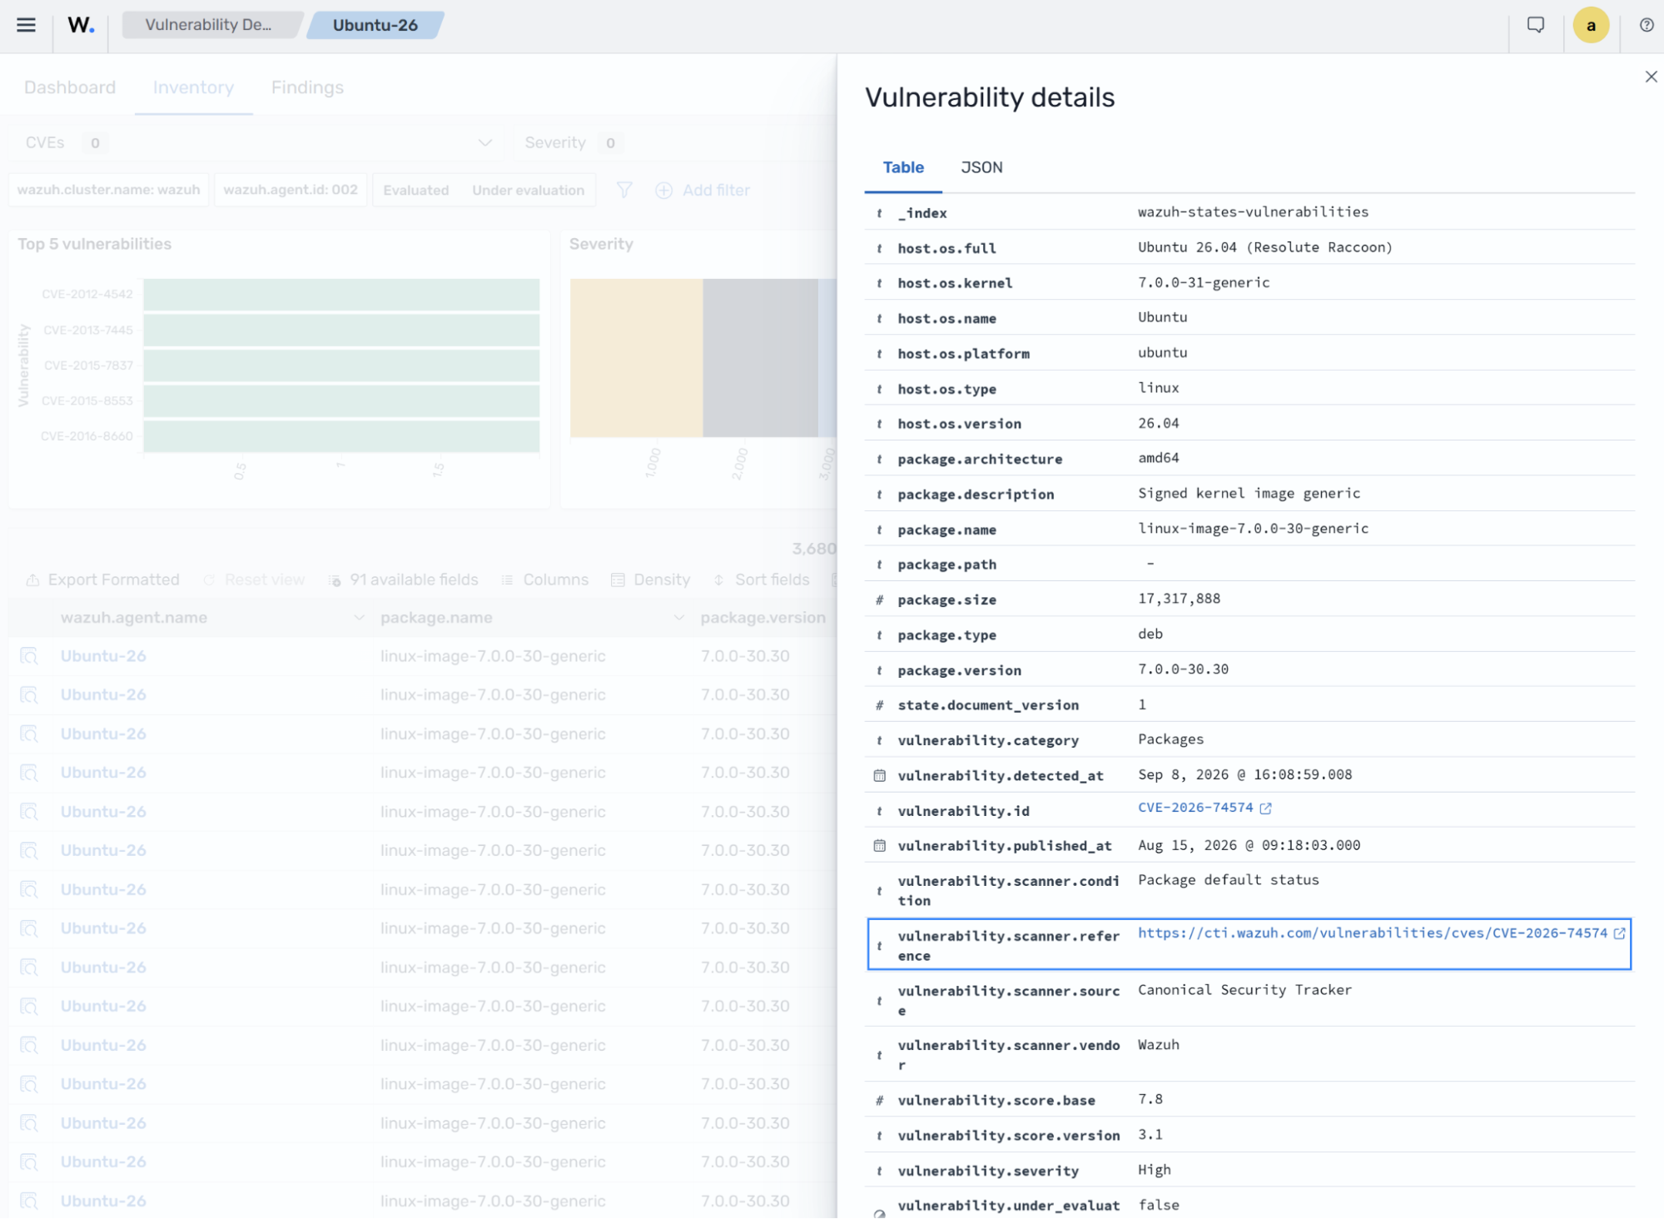The height and width of the screenshot is (1219, 1664).
Task: Go to the Dashboard tab
Action: pos(70,88)
